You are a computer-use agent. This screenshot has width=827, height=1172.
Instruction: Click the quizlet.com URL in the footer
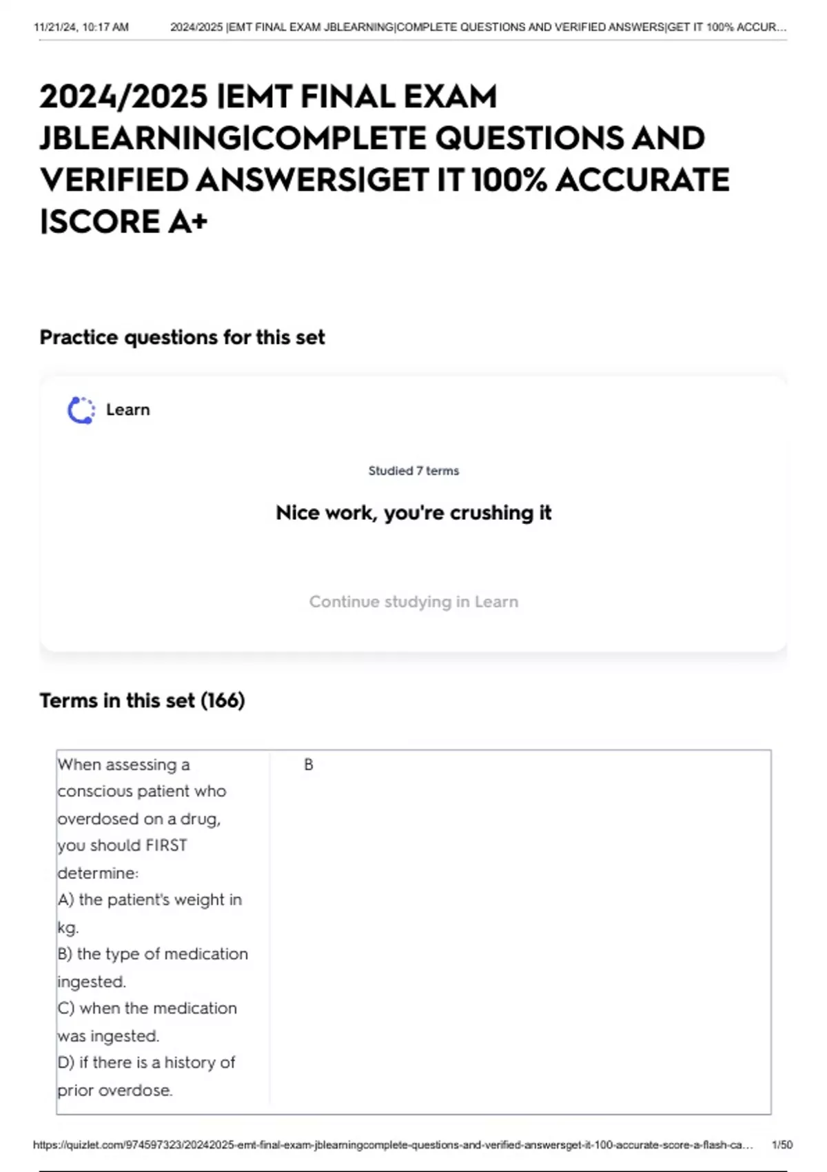click(x=393, y=1144)
